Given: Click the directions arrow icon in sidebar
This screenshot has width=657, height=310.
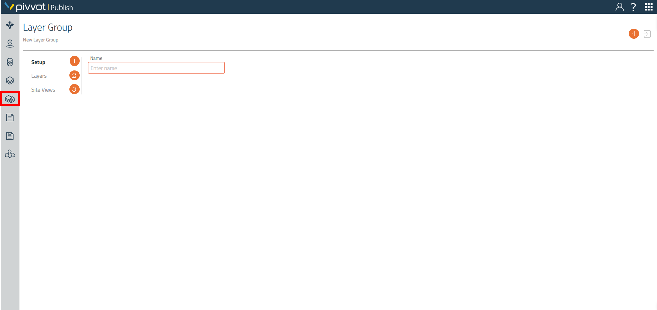Looking at the screenshot, I should pyautogui.click(x=10, y=25).
